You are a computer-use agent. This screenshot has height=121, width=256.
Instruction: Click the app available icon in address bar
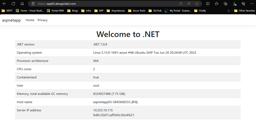point(181,4)
